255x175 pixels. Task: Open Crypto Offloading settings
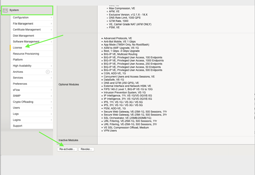click(32, 102)
